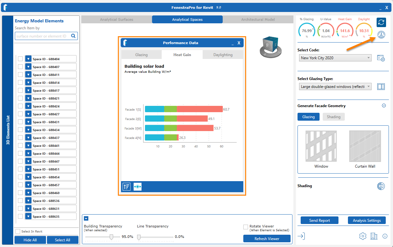Click the sort icon in Performance Data

click(x=126, y=187)
